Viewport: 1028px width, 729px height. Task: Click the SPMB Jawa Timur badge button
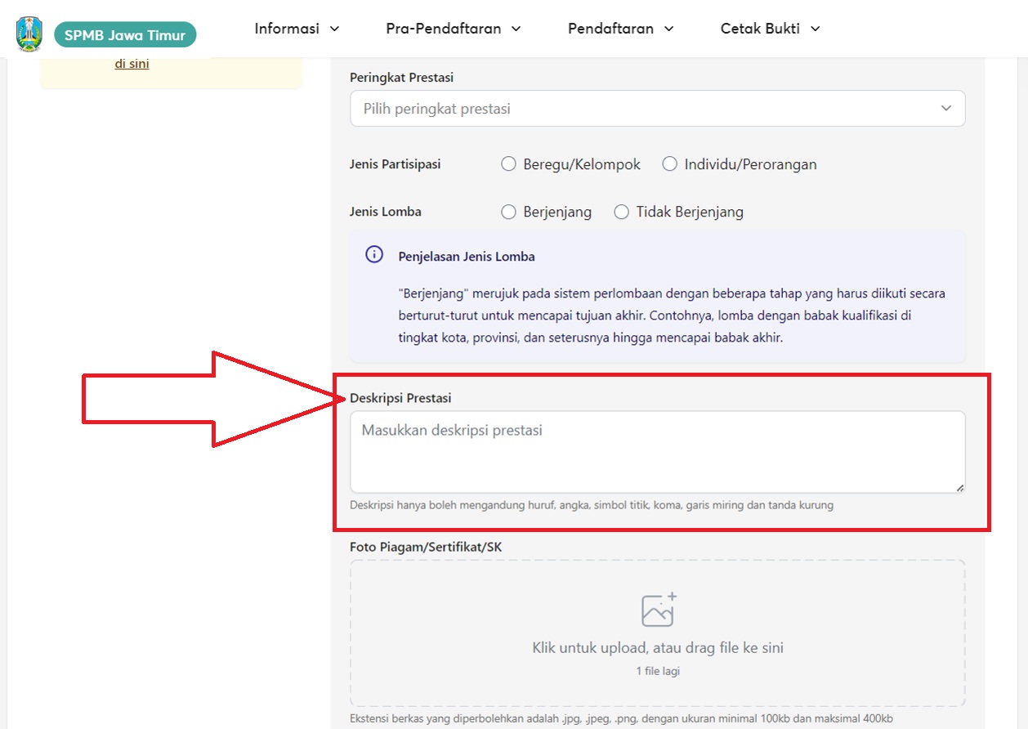[125, 34]
